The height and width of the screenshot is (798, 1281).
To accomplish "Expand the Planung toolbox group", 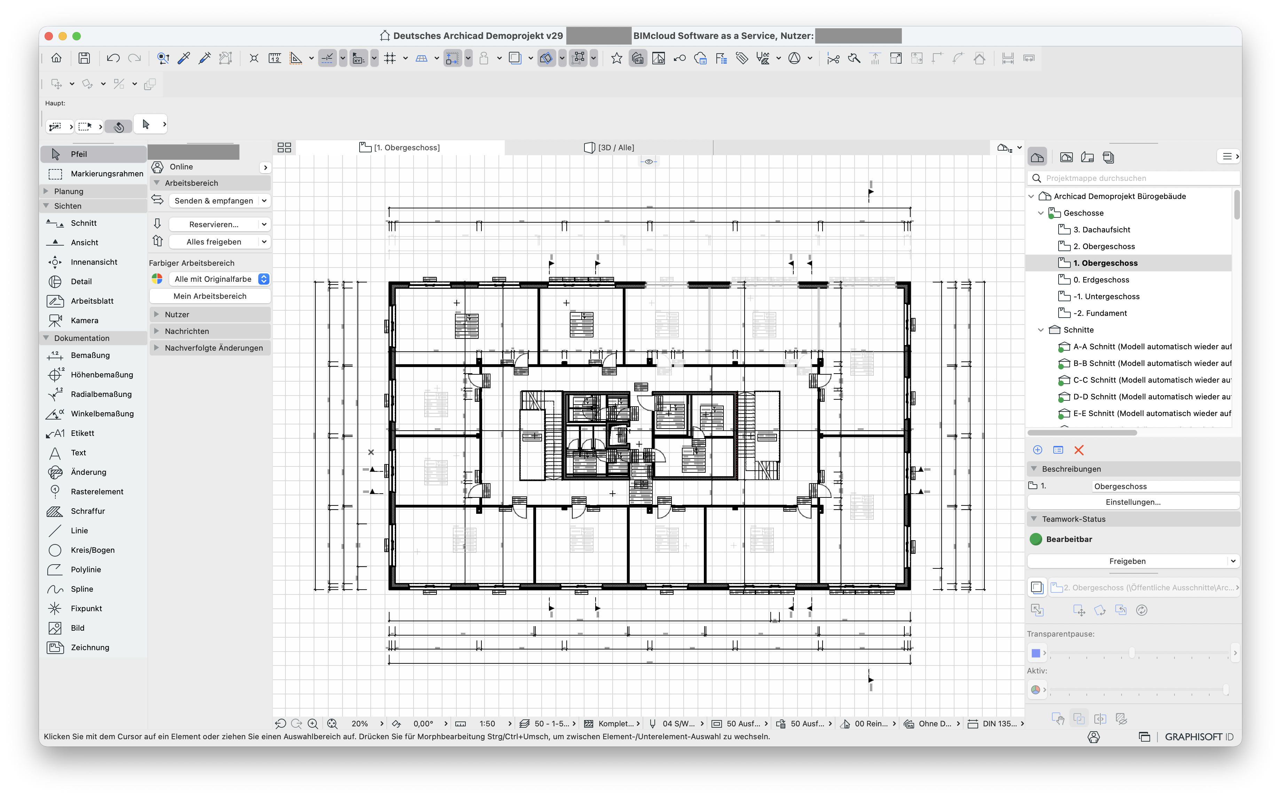I will point(46,191).
